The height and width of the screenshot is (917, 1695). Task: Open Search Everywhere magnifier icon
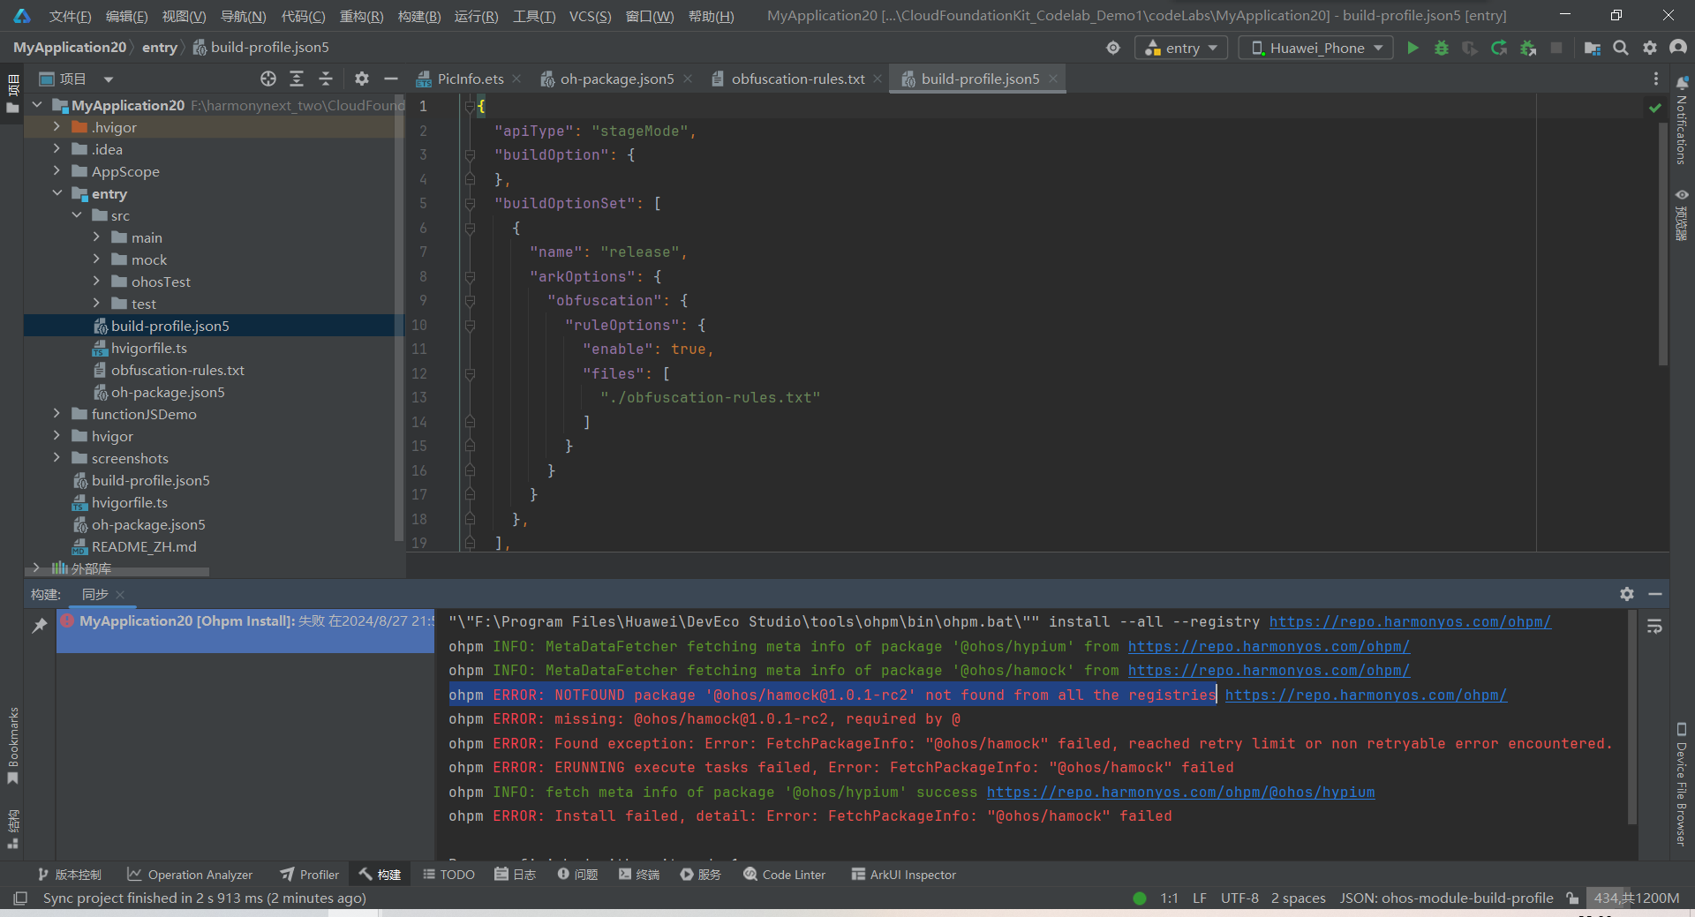point(1621,48)
